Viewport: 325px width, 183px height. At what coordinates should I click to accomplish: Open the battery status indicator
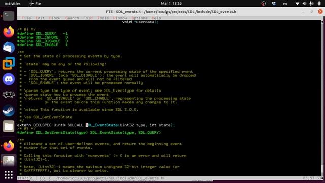(x=319, y=4)
